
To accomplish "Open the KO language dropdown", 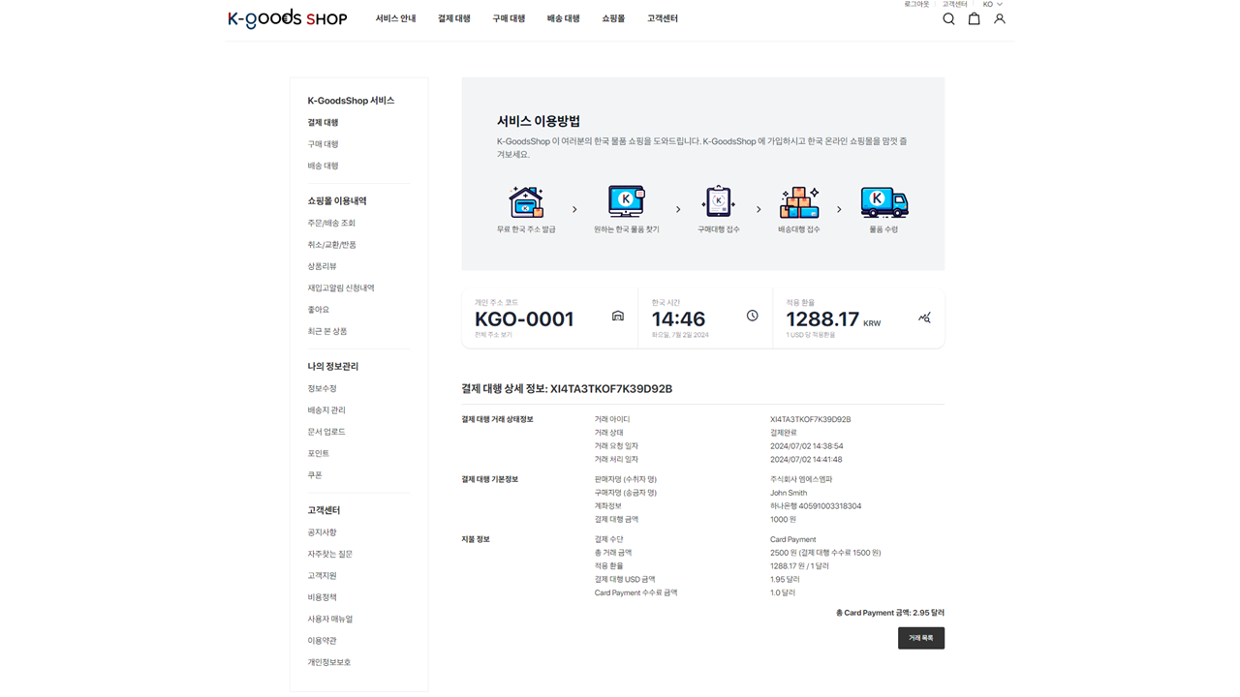I will click(x=992, y=5).
